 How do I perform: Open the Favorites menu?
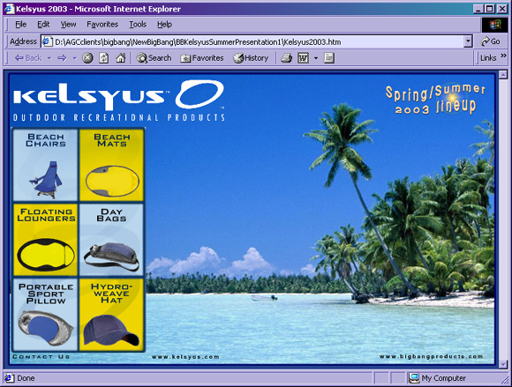tap(102, 25)
